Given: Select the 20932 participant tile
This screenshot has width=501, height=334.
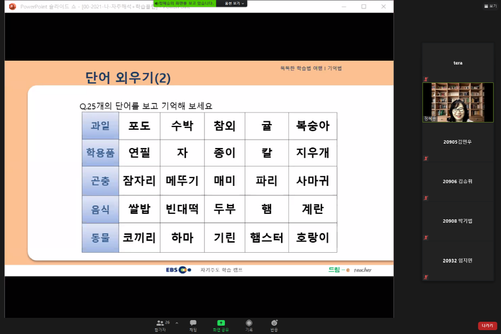Looking at the screenshot, I should pos(458,261).
